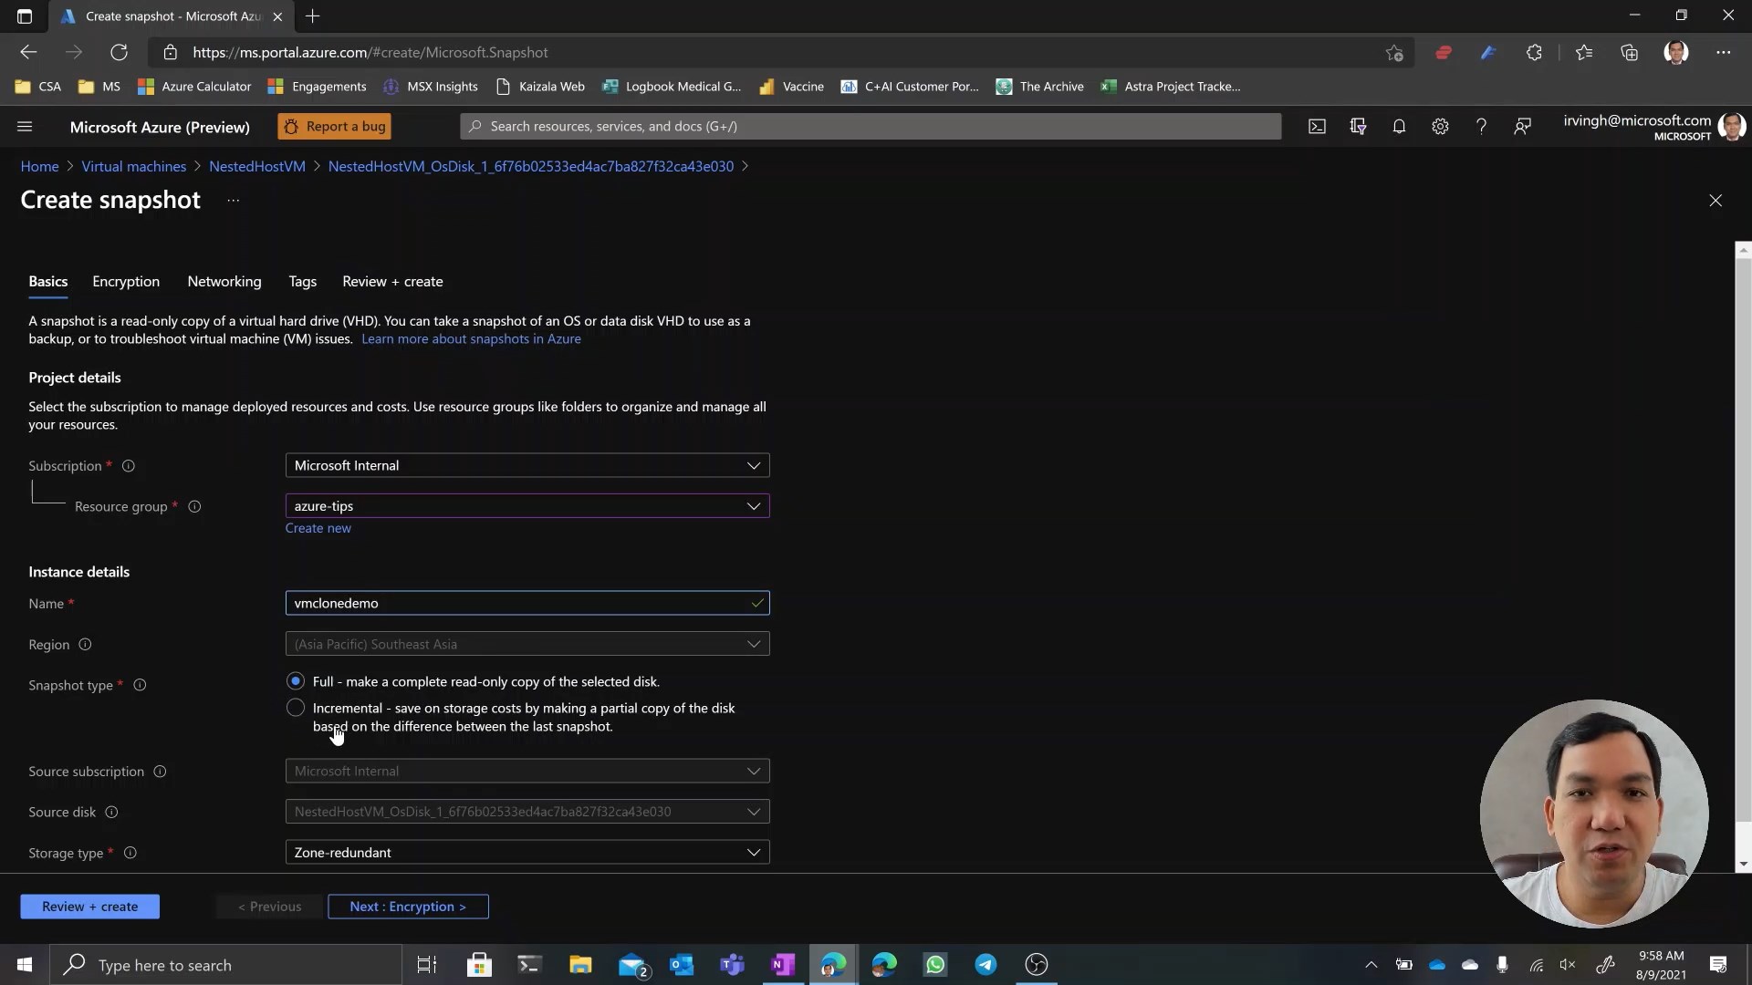This screenshot has width=1752, height=985.
Task: Click the Review + create button
Action: (x=89, y=907)
